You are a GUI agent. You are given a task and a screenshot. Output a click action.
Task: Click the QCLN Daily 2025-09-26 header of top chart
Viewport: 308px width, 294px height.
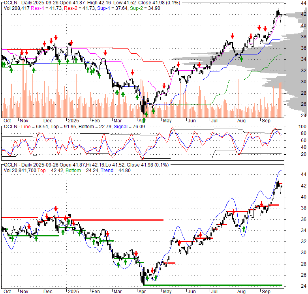pyautogui.click(x=92, y=3)
